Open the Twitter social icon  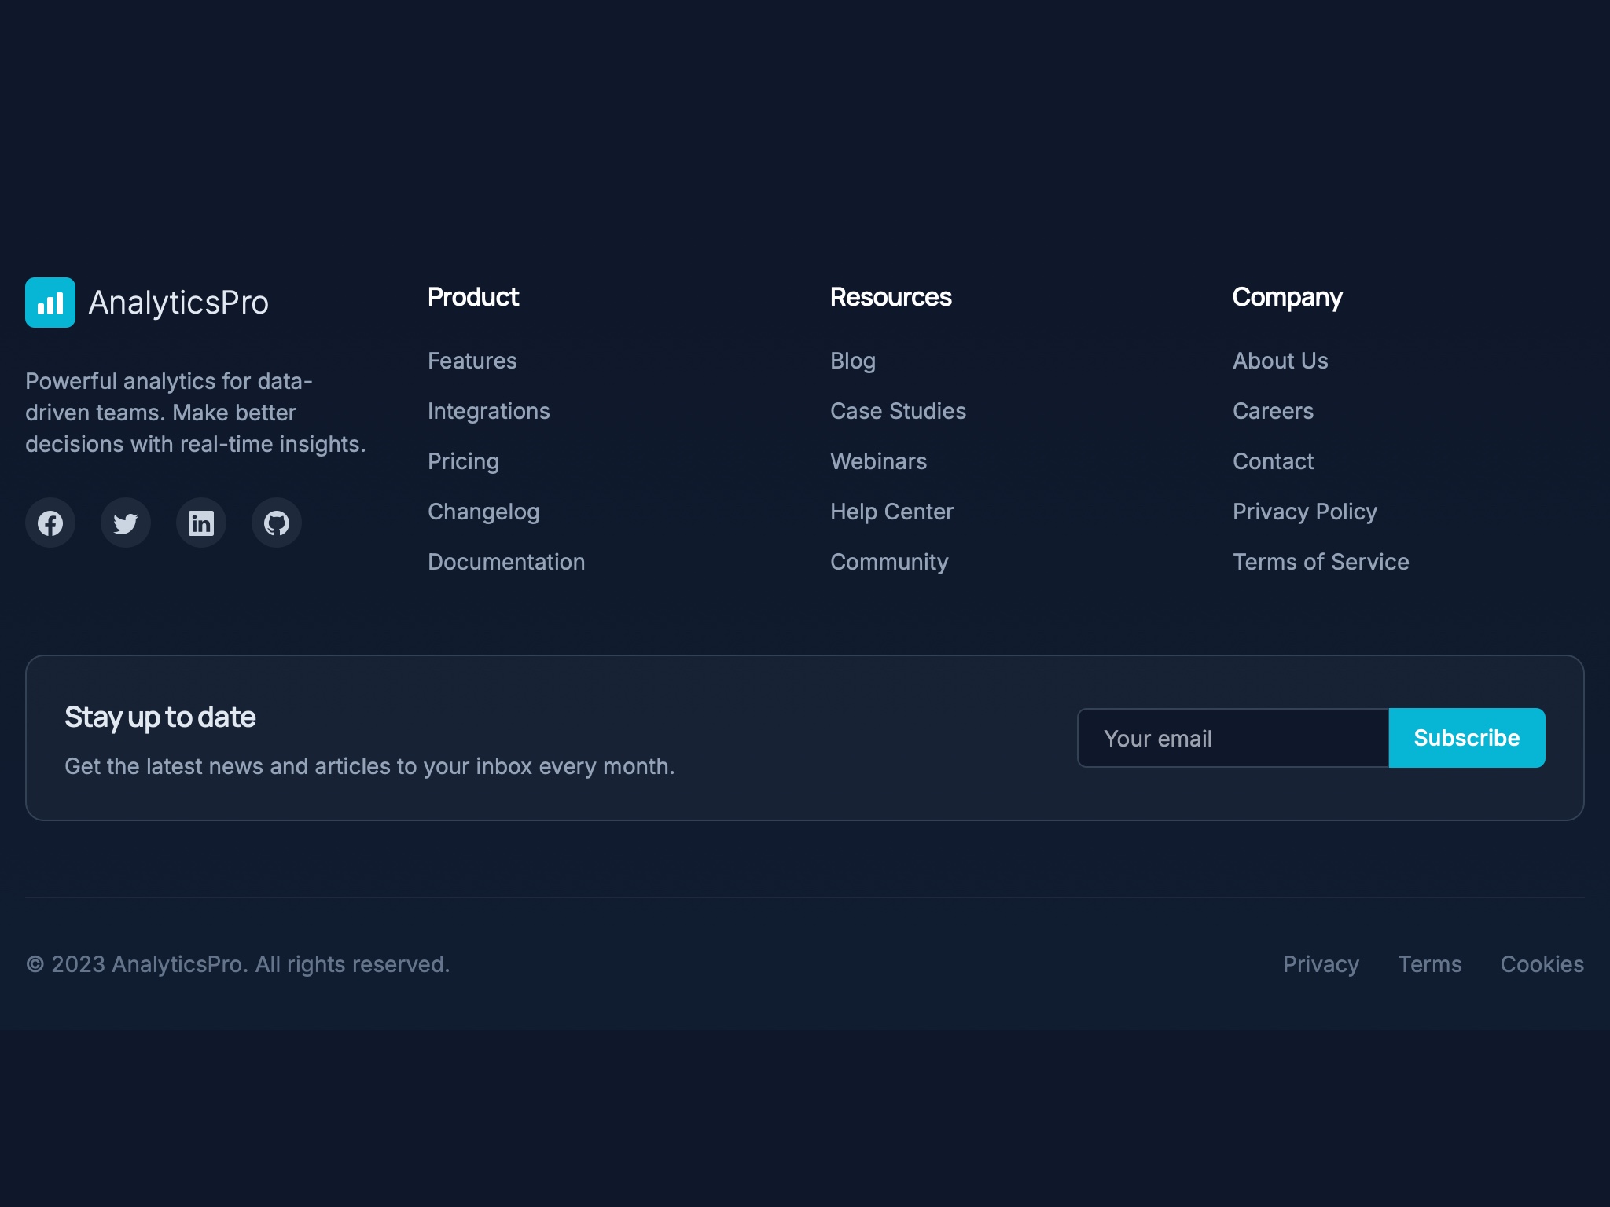125,522
